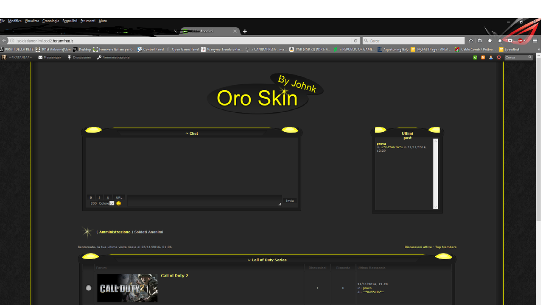Open a new browser tab

(x=245, y=31)
